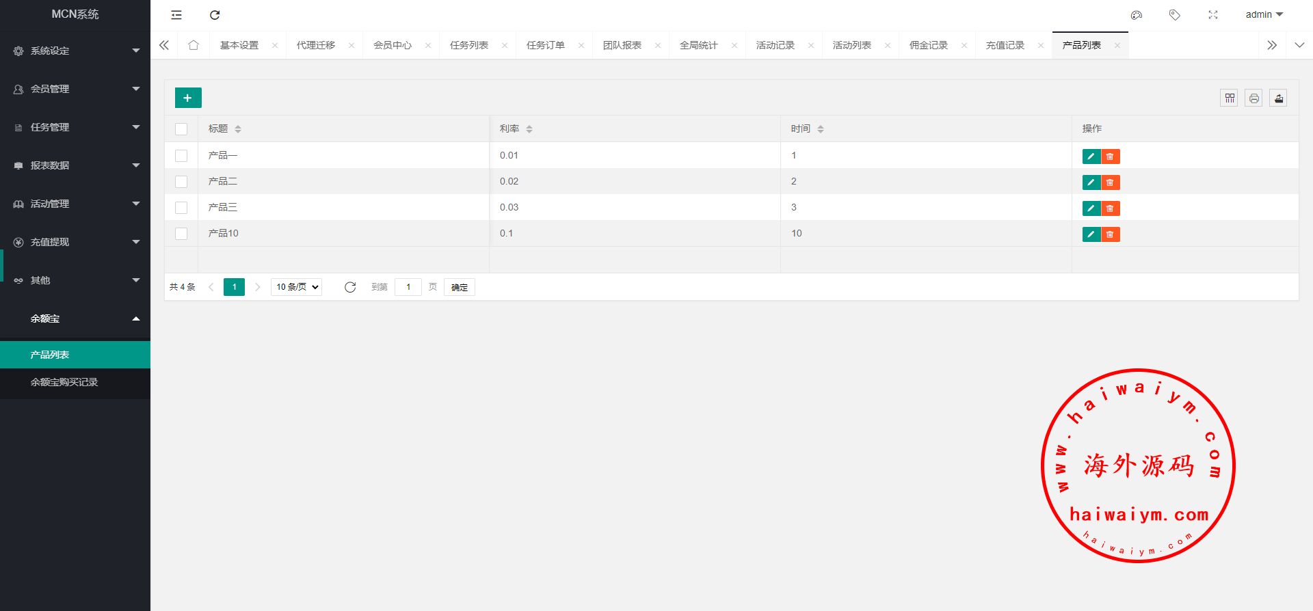Collapse the sidebar with the menu icon

(x=176, y=15)
